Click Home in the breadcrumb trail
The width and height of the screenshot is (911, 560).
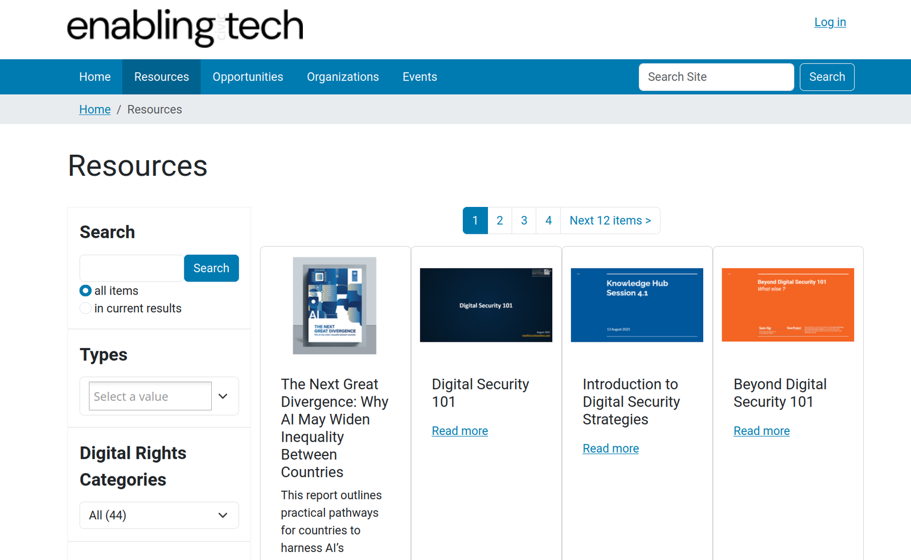95,109
